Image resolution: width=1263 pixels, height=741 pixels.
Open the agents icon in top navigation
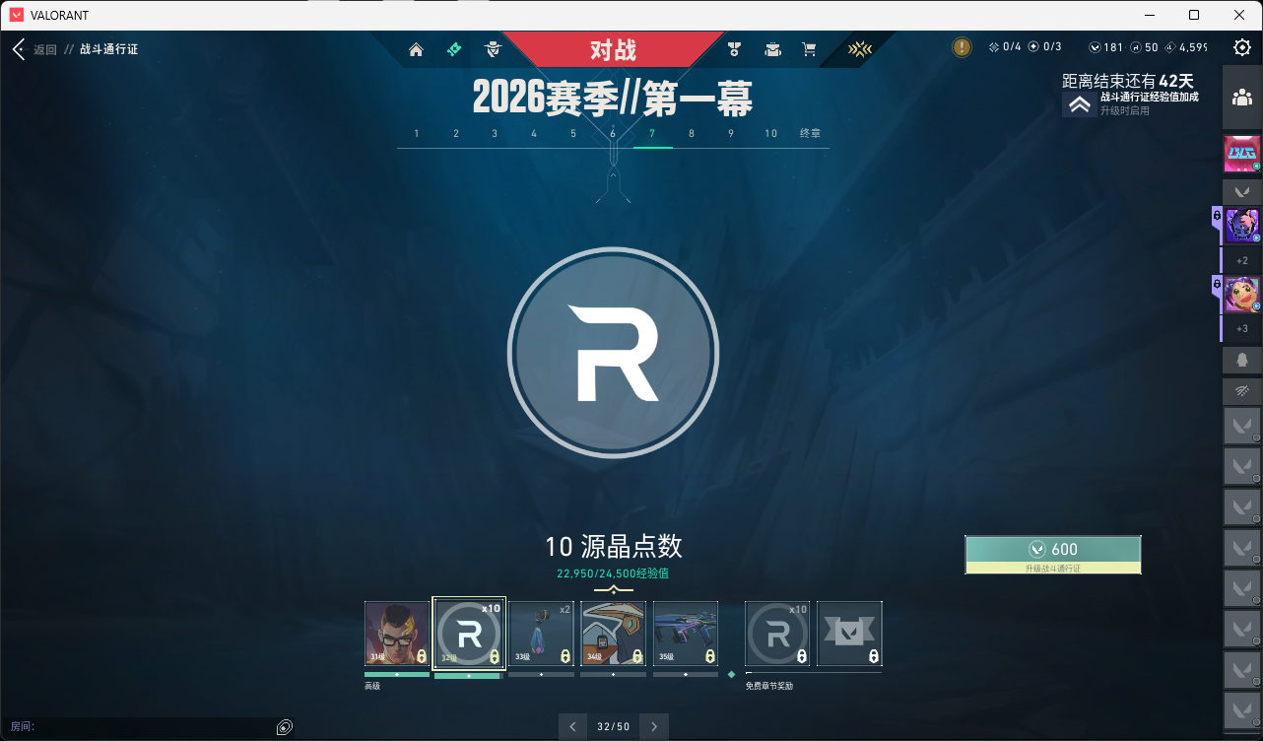[x=493, y=49]
